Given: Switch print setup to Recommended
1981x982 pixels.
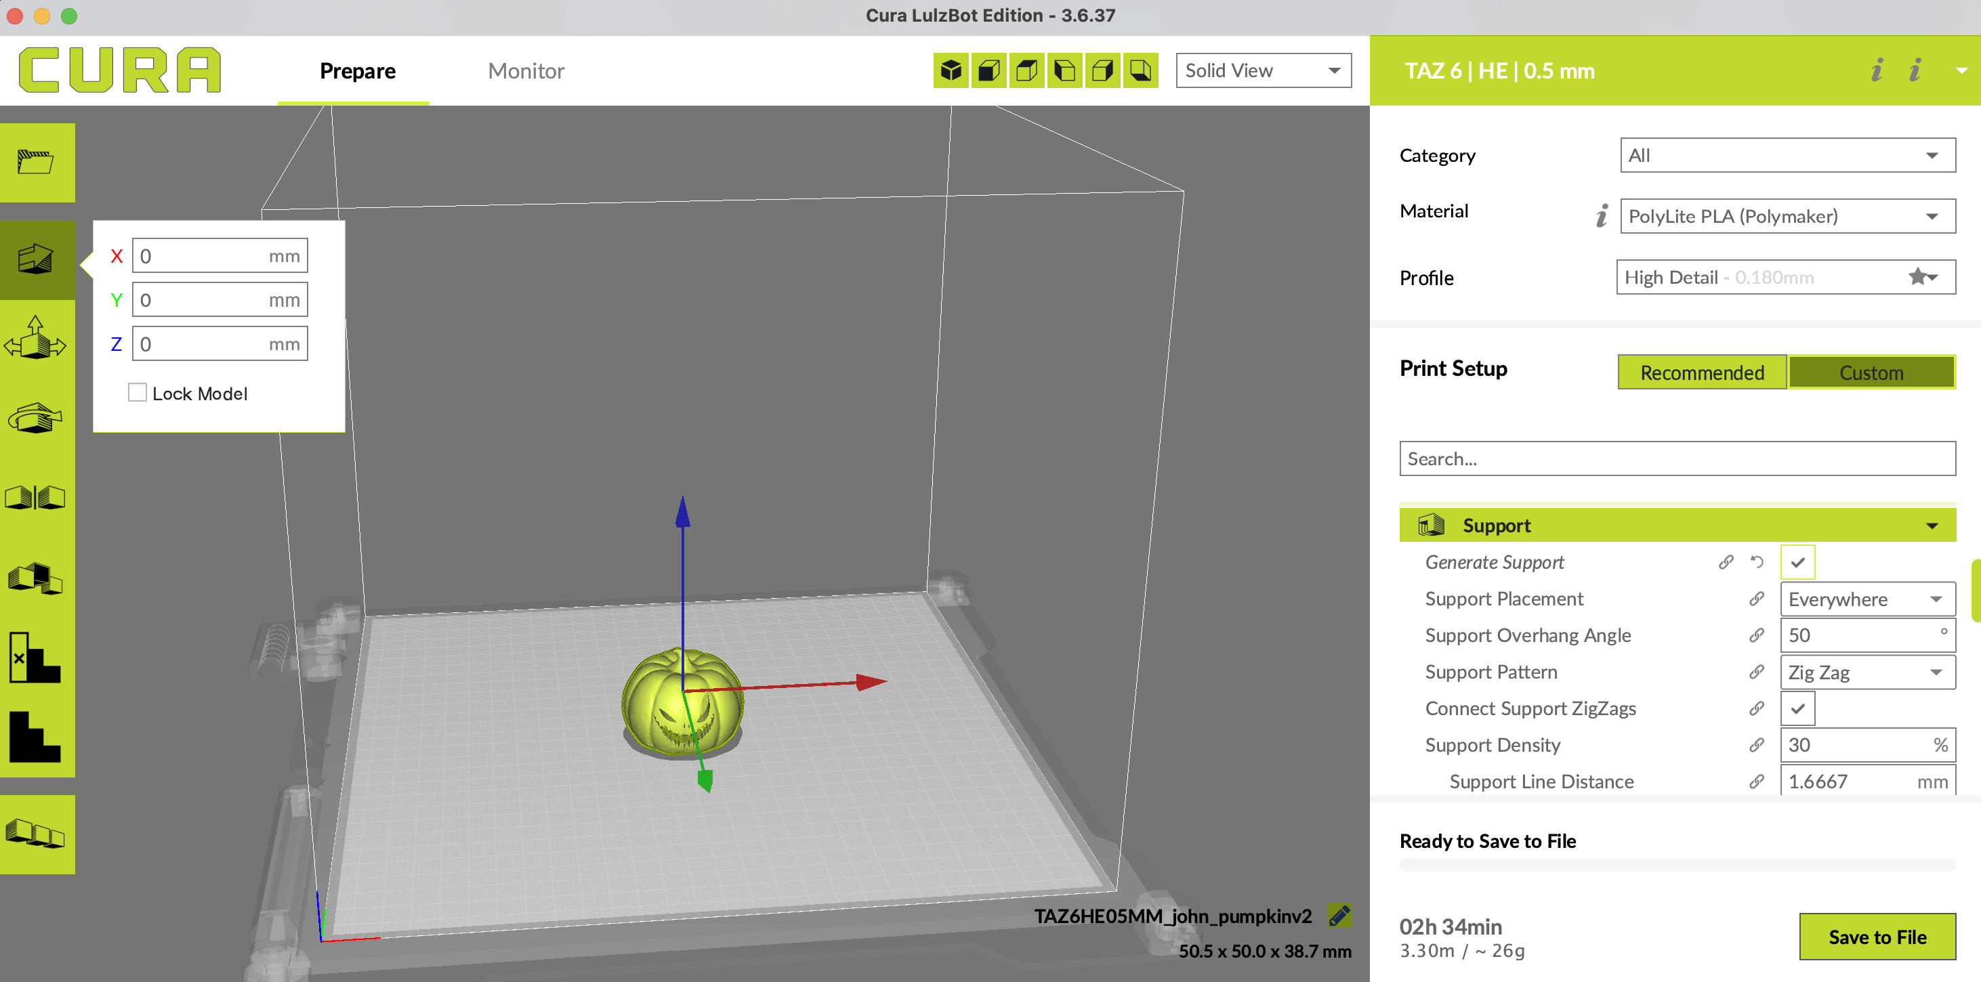Looking at the screenshot, I should pos(1701,372).
